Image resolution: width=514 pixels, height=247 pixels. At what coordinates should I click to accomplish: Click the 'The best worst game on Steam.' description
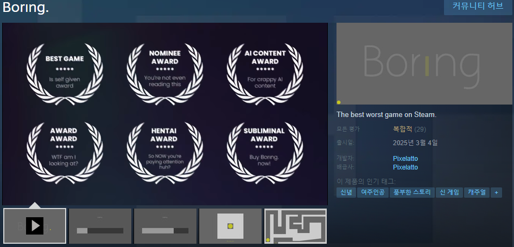[386, 115]
